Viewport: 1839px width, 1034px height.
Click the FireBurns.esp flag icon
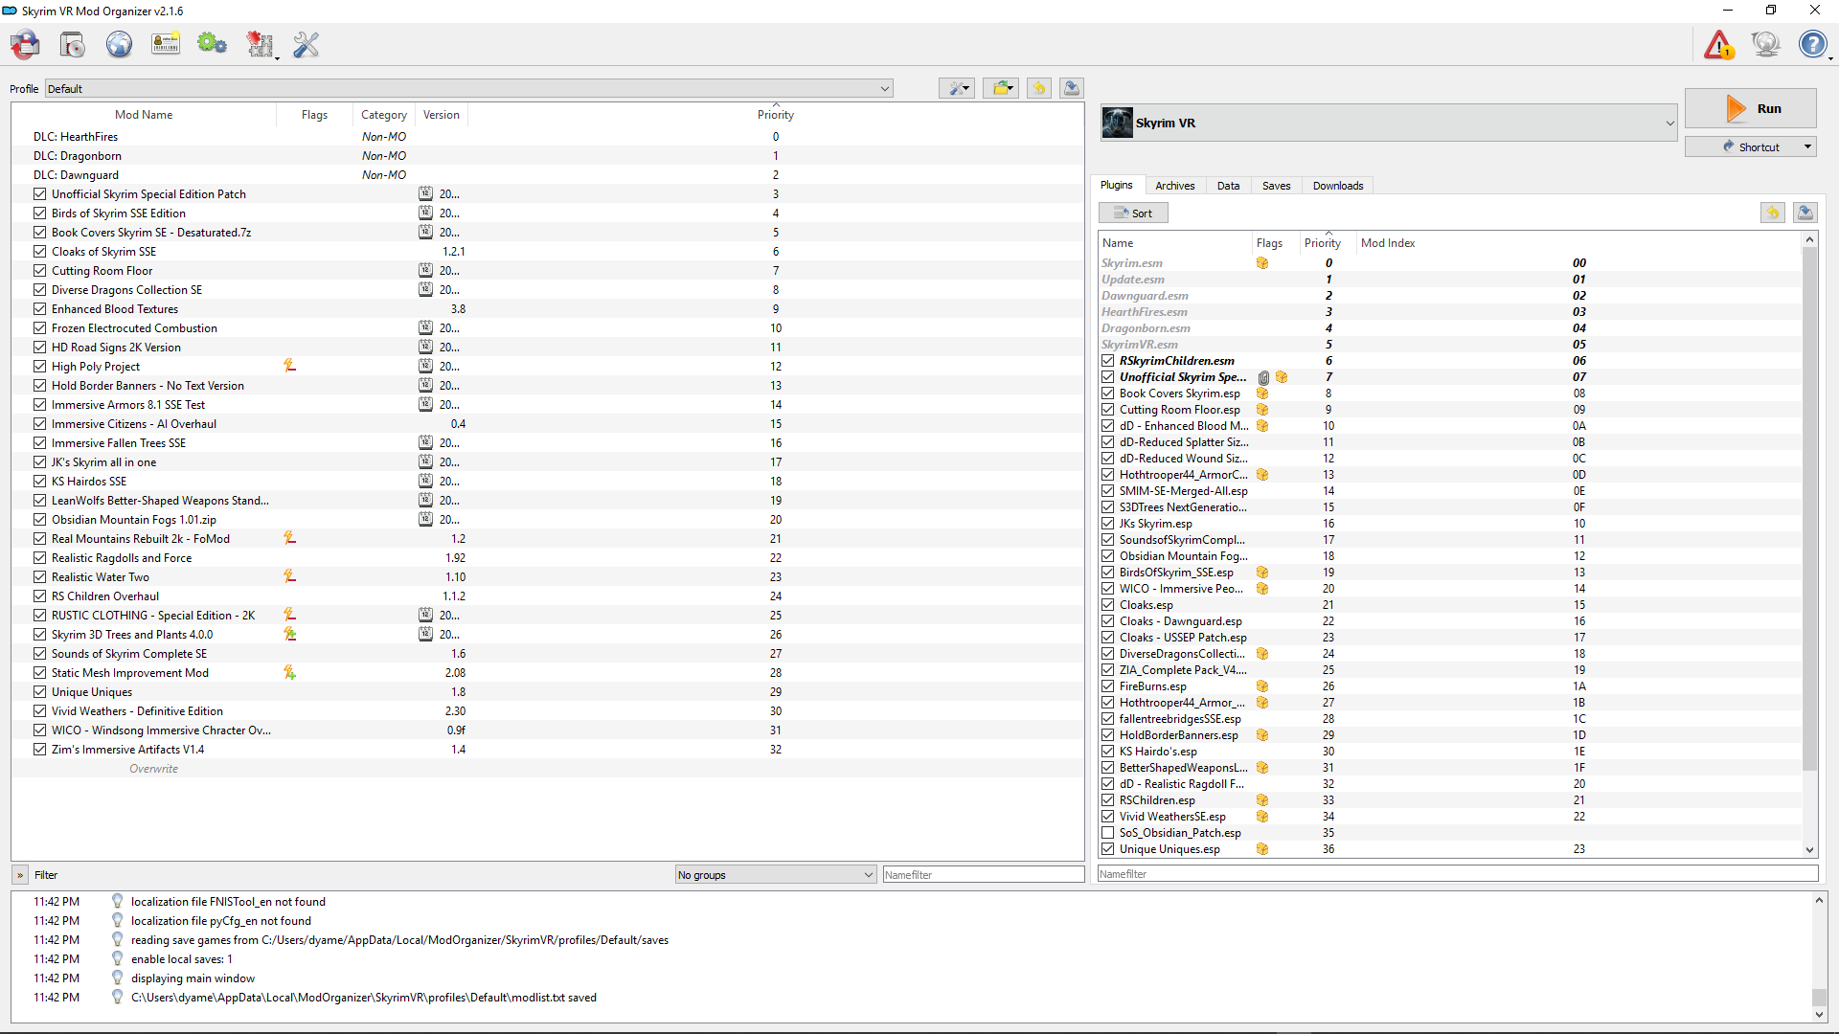(1262, 686)
